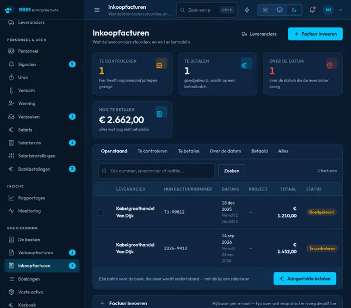Click invoice number TU-99812

174,212
